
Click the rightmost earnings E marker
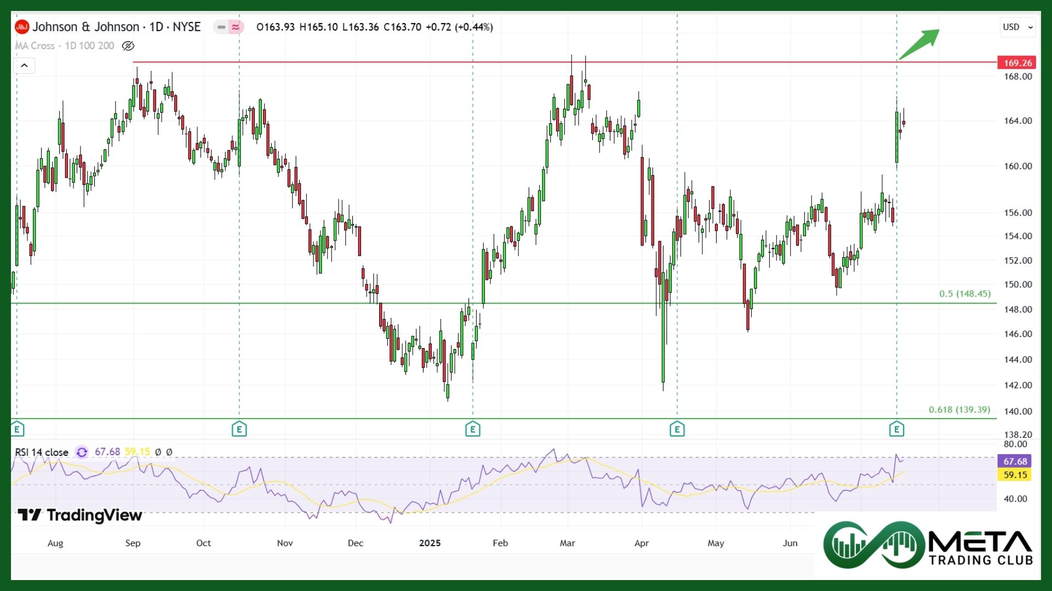(x=896, y=430)
